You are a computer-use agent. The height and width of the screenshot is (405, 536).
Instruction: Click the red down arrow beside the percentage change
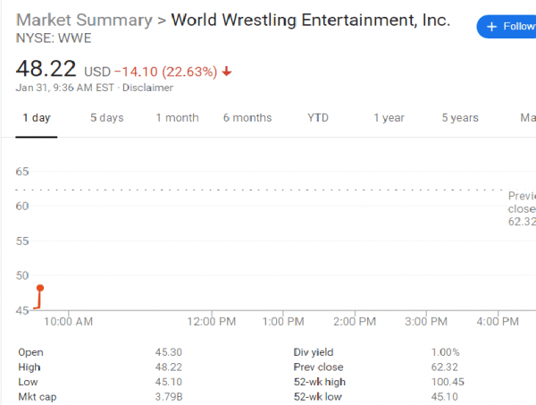pos(228,71)
